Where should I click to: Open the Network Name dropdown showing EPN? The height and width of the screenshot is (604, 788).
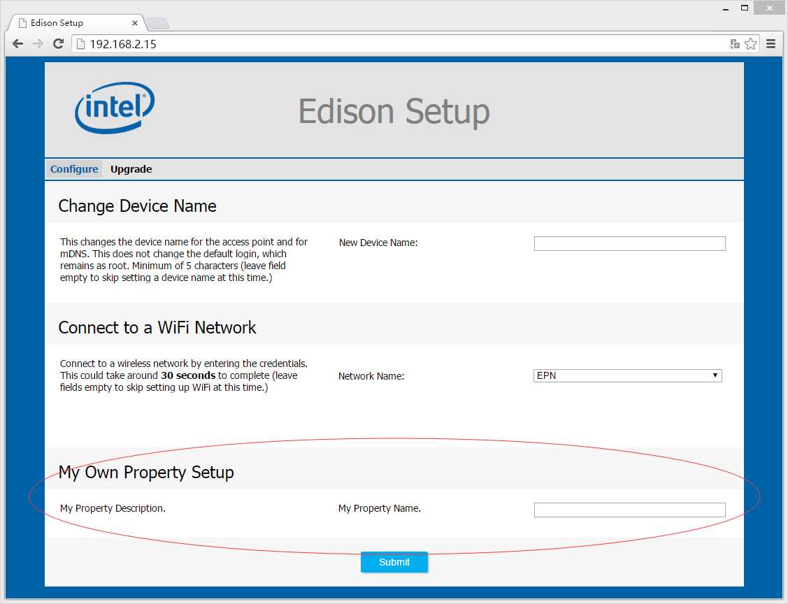click(x=627, y=375)
